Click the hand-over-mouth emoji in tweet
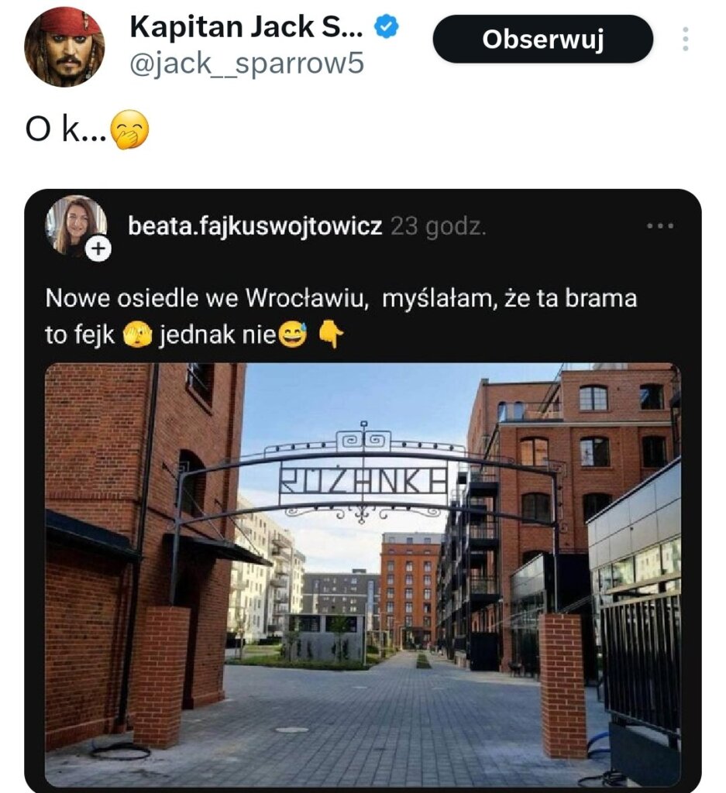 pyautogui.click(x=129, y=129)
